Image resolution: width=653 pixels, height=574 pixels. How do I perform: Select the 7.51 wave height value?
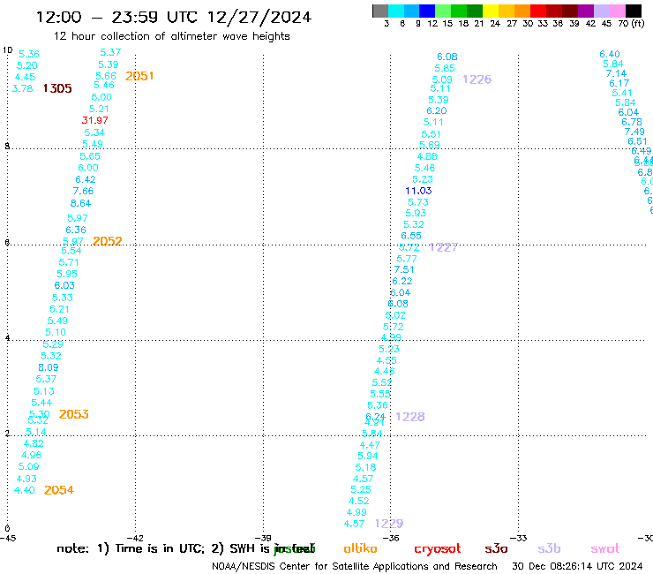(404, 269)
